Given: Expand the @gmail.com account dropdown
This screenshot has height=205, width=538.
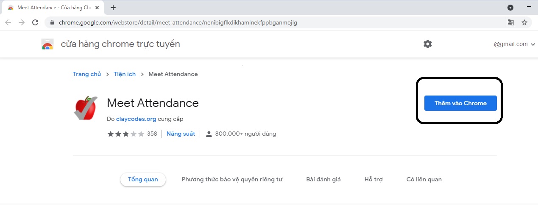Looking at the screenshot, I should (515, 44).
